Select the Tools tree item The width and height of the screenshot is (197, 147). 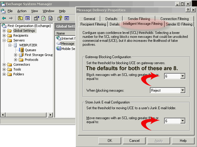point(17,69)
